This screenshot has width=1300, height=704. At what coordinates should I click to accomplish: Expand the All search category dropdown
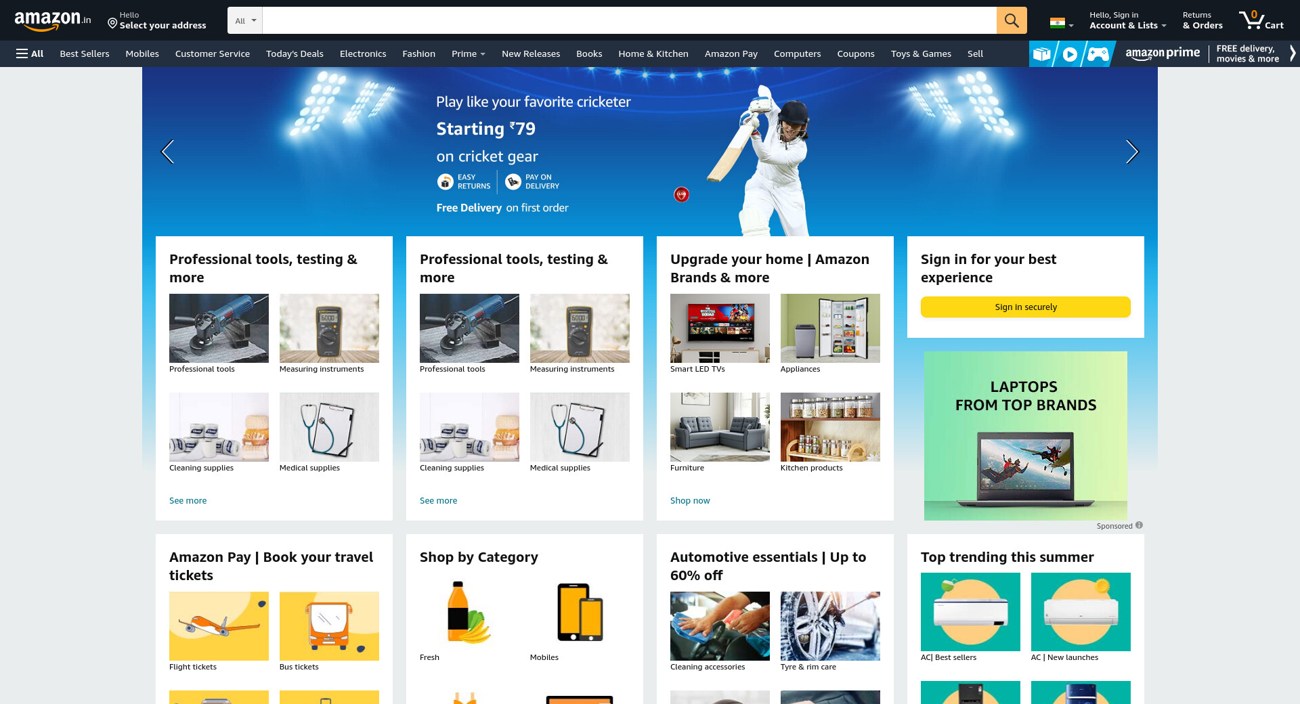point(245,20)
